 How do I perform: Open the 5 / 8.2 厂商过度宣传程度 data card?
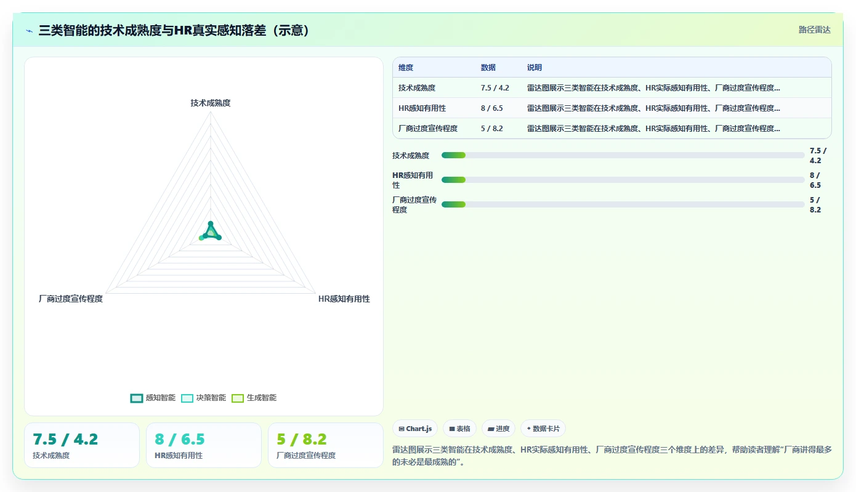326,445
